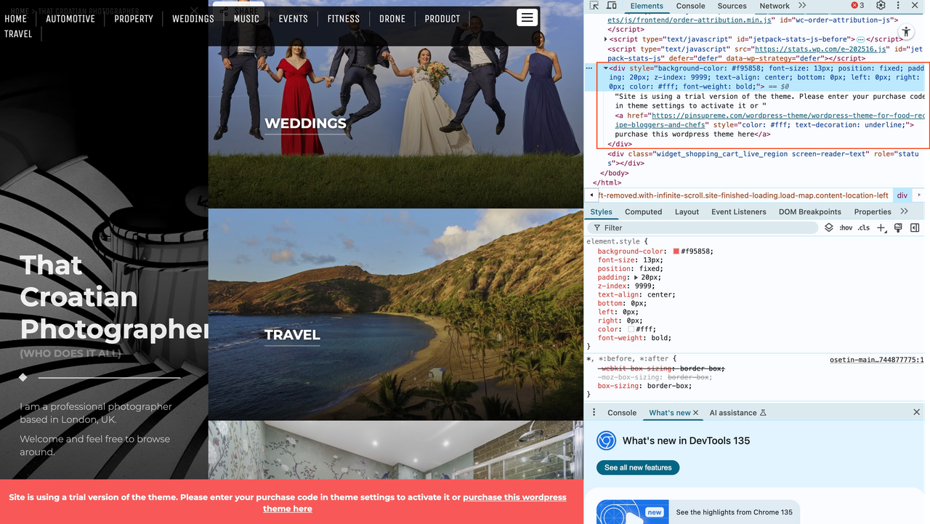
Task: Go to the HOME menu item
Action: click(16, 18)
